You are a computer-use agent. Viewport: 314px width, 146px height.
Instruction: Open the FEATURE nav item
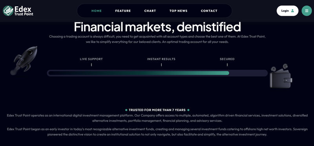123,11
